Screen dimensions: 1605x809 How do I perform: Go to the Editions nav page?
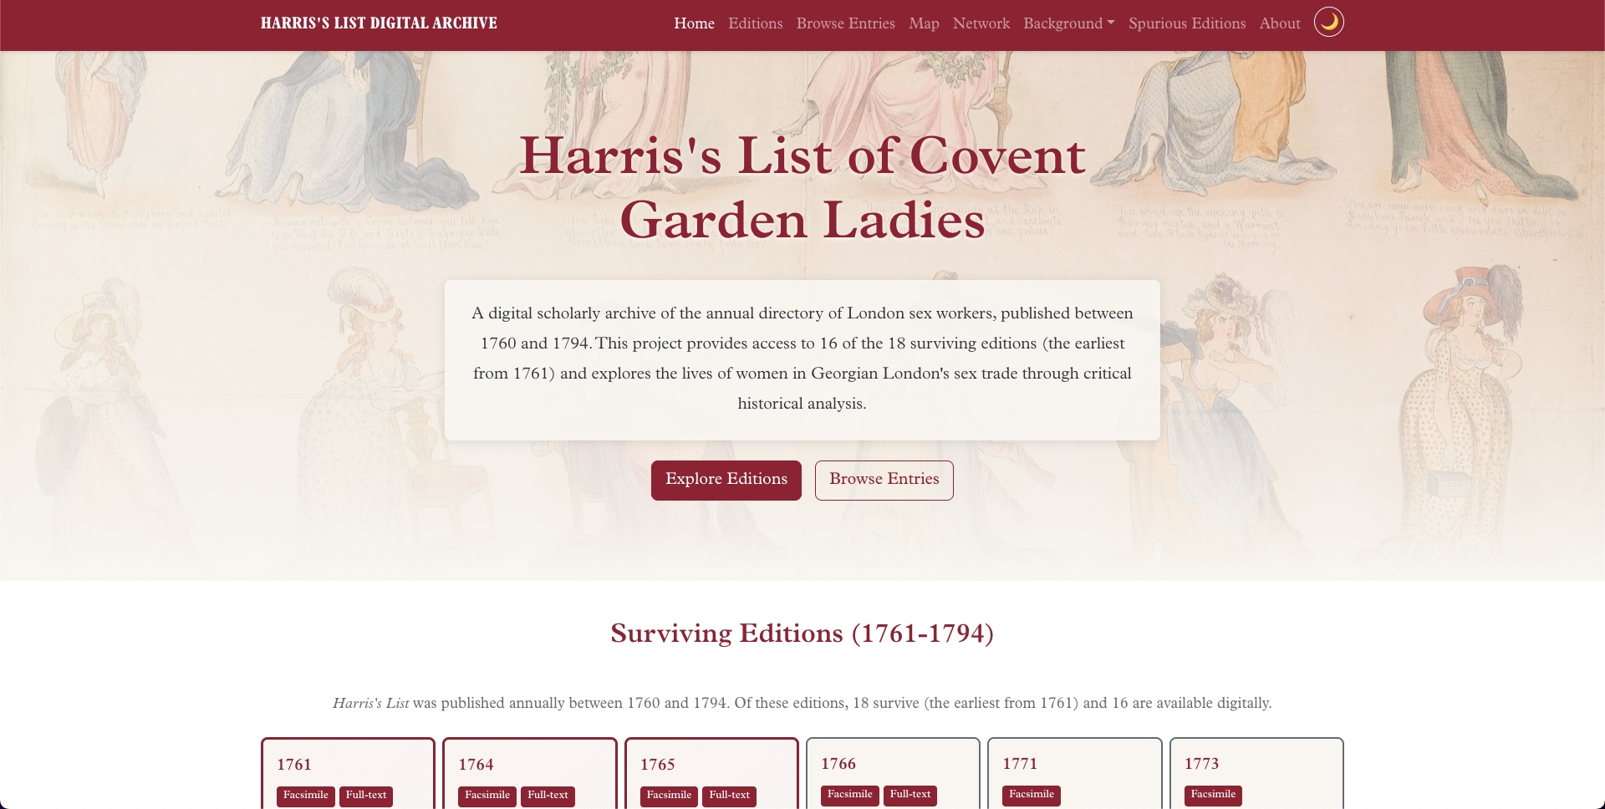pyautogui.click(x=755, y=23)
